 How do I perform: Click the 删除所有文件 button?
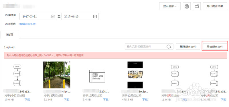pos(188,47)
